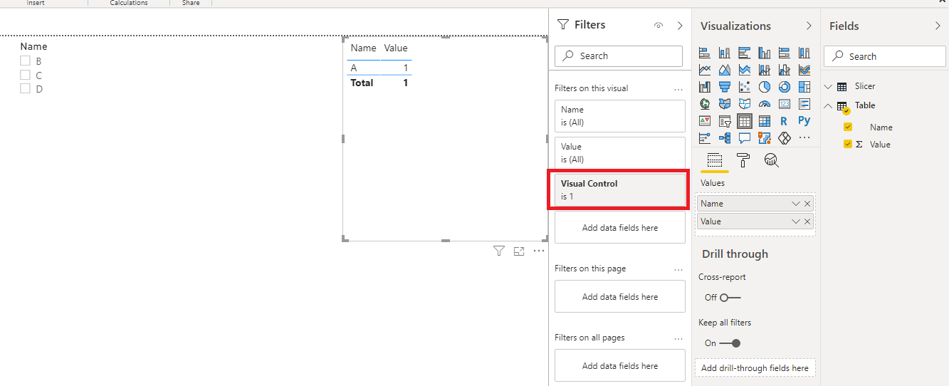Click Add drill-through fields here well

[755, 368]
